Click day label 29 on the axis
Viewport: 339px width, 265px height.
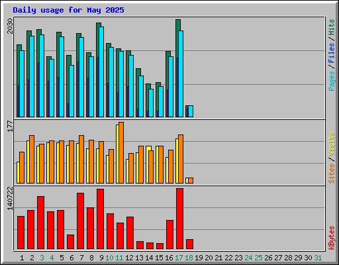pos(298,258)
